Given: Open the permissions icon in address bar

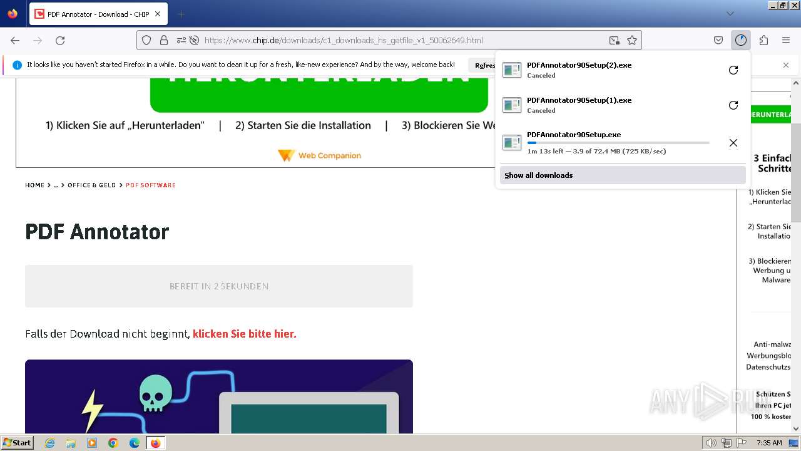Looking at the screenshot, I should click(x=181, y=40).
